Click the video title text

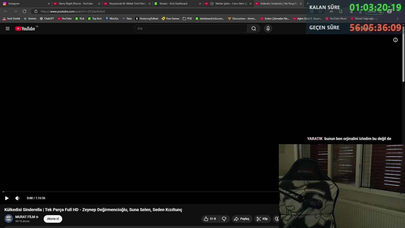coord(93,210)
